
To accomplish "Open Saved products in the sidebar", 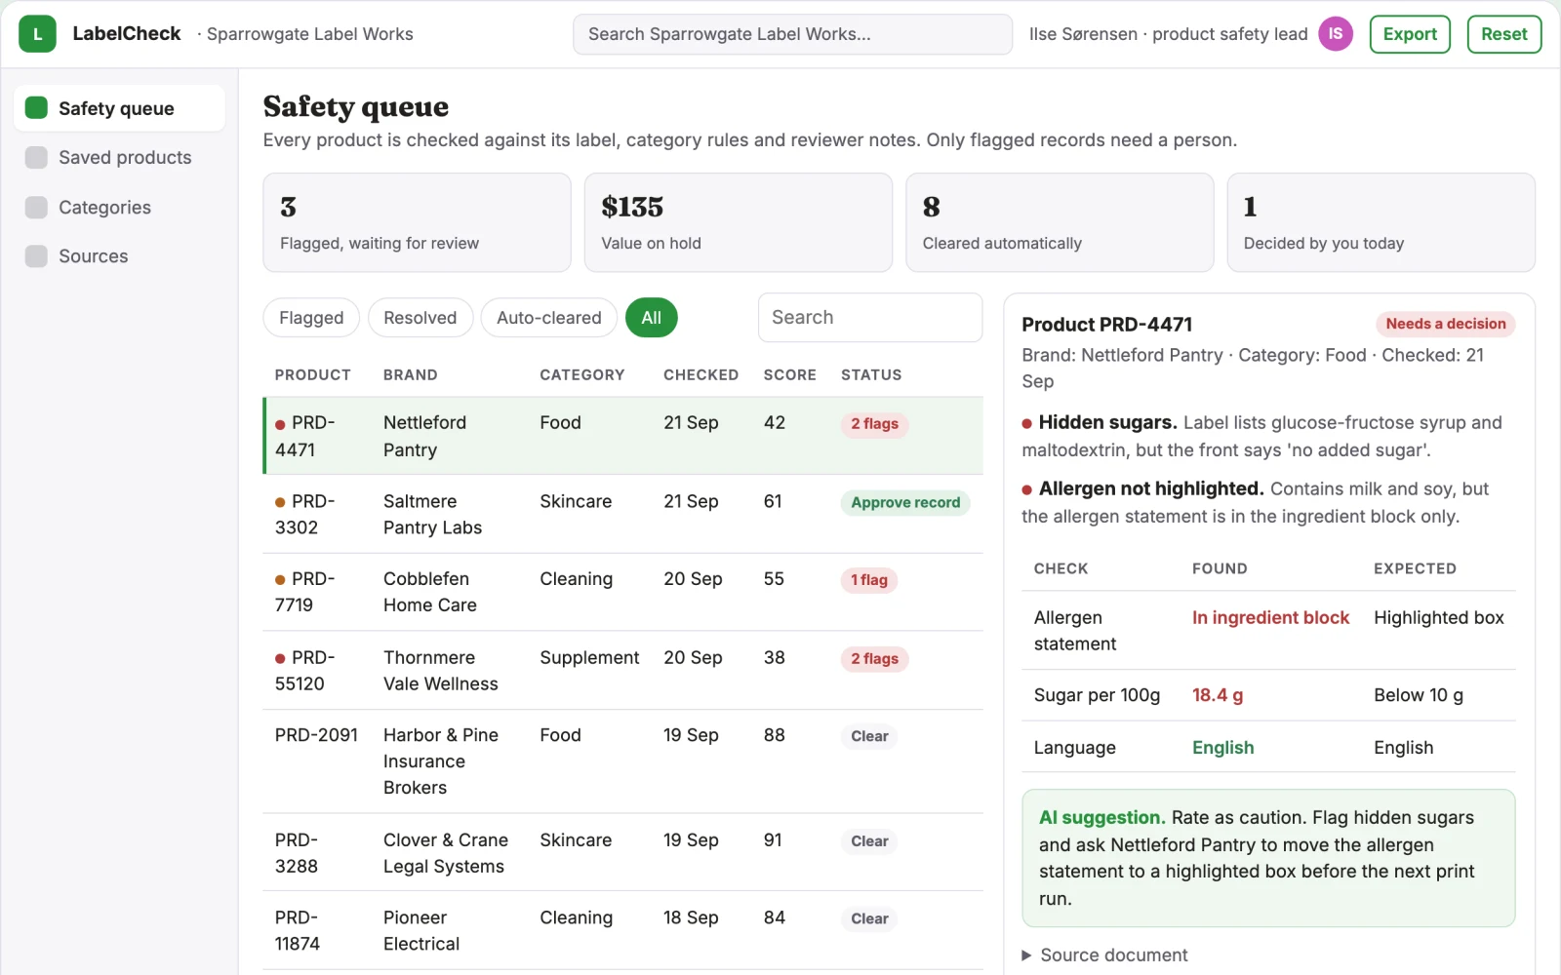I will point(119,157).
